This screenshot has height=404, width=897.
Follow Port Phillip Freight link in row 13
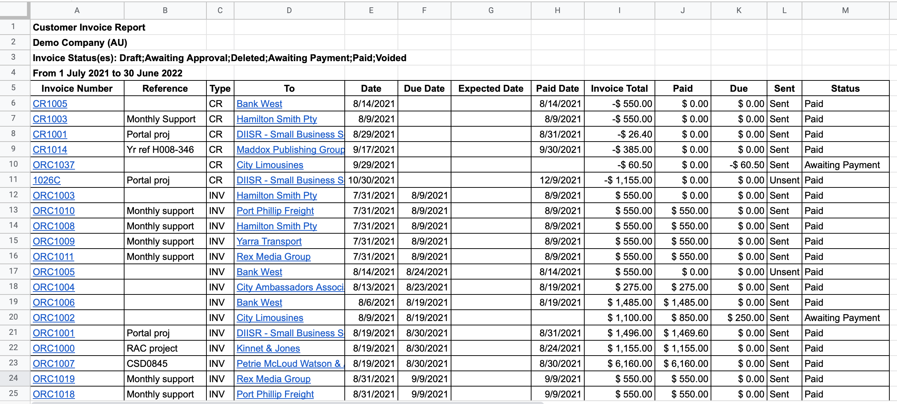pos(275,211)
